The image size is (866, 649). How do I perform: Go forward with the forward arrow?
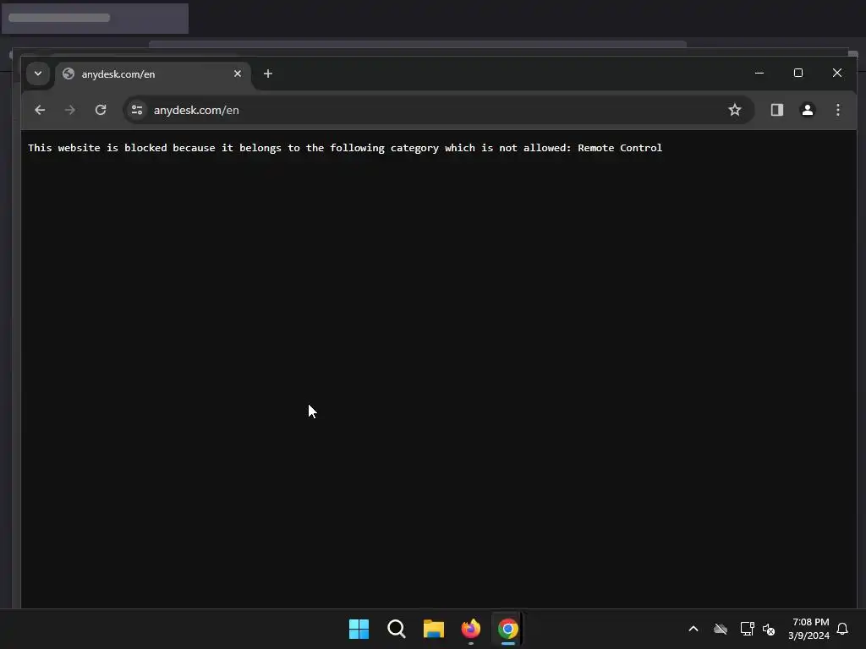[x=69, y=110]
